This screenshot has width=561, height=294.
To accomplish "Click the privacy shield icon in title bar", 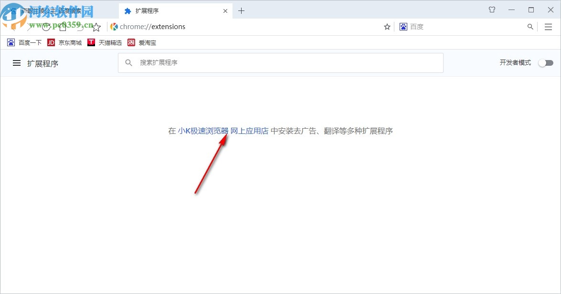I will 491,10.
